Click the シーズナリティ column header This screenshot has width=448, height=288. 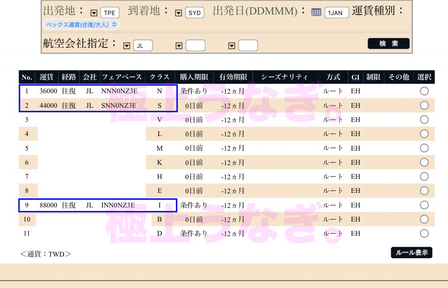coord(285,77)
